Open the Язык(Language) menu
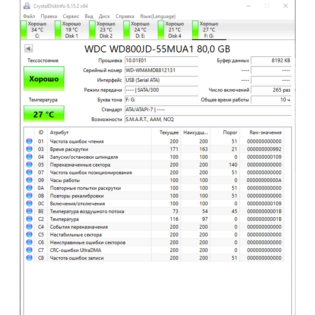 pyautogui.click(x=157, y=16)
